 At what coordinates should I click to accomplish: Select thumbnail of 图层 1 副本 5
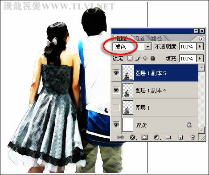pos(128,73)
